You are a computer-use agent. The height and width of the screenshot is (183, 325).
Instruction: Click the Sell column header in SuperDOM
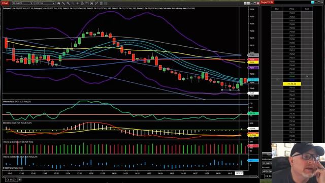307,9
